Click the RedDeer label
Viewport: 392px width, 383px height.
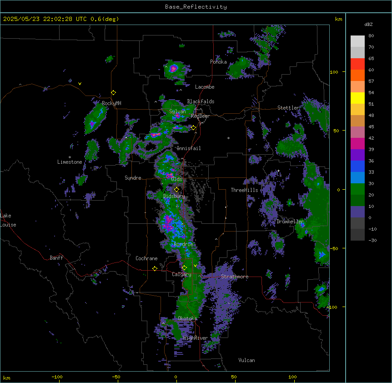(200, 116)
